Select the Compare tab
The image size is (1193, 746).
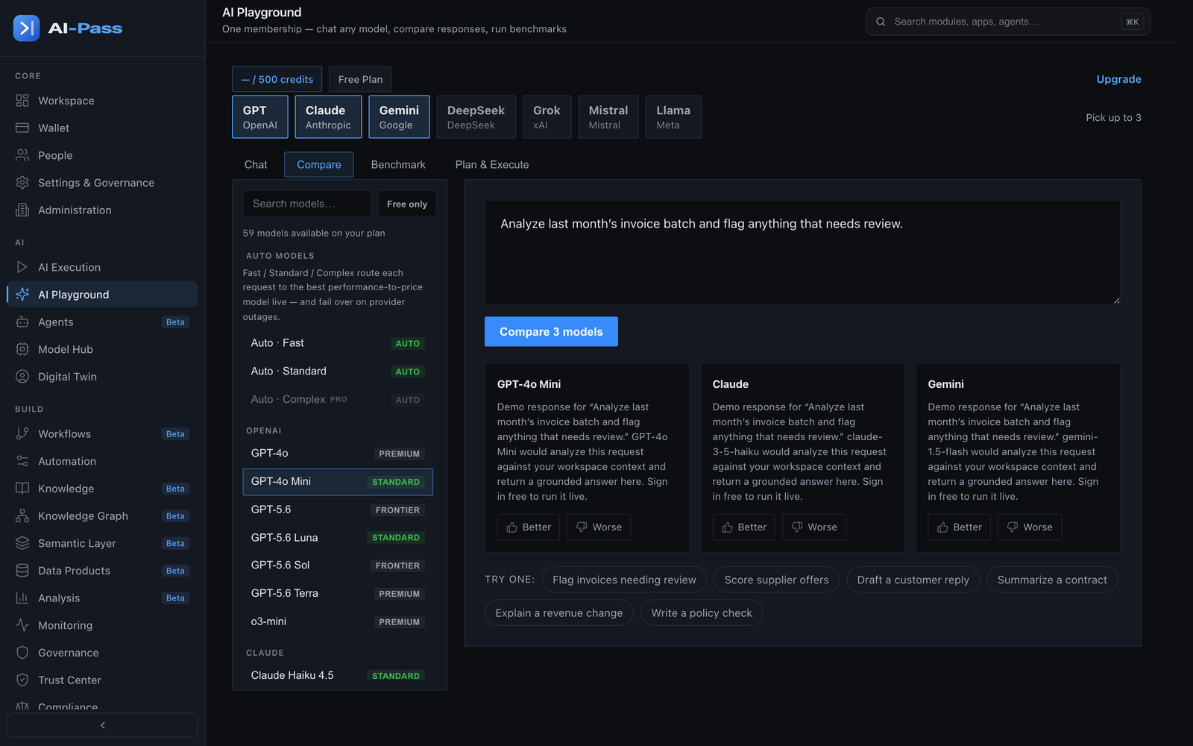[x=319, y=165]
